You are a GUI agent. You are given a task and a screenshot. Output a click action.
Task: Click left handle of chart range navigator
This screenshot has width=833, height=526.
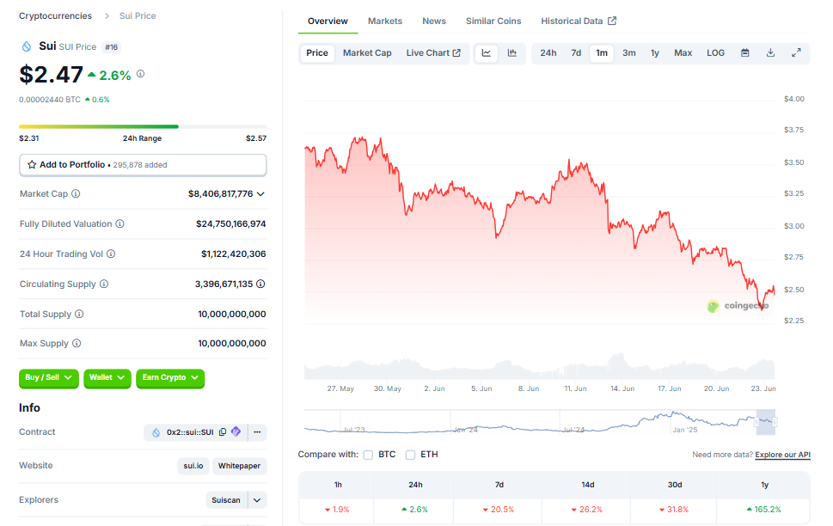pyautogui.click(x=756, y=422)
